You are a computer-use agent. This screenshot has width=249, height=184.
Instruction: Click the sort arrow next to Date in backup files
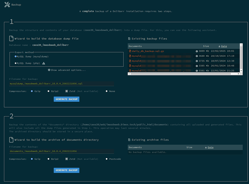click(219, 46)
